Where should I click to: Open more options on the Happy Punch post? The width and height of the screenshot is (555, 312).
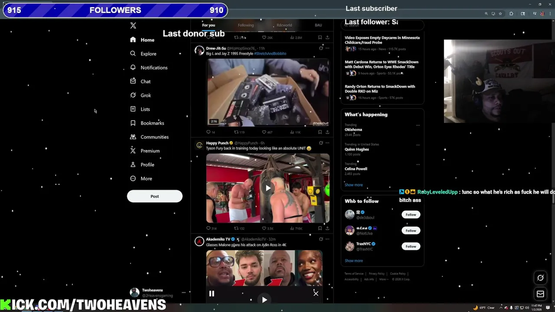tap(327, 143)
